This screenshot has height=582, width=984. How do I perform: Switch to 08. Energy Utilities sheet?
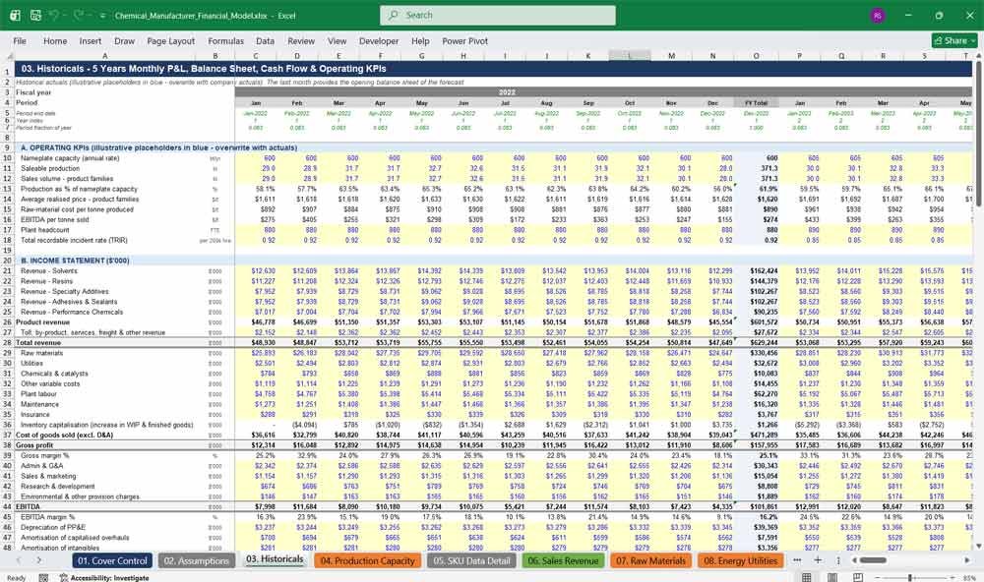[x=741, y=560]
